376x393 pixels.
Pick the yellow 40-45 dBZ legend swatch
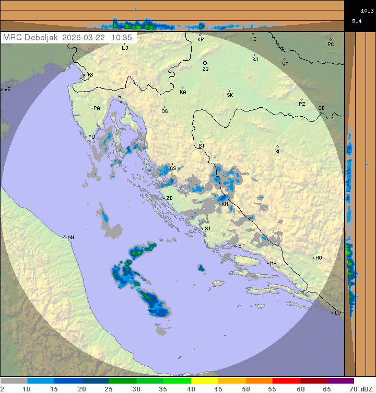[204, 381]
